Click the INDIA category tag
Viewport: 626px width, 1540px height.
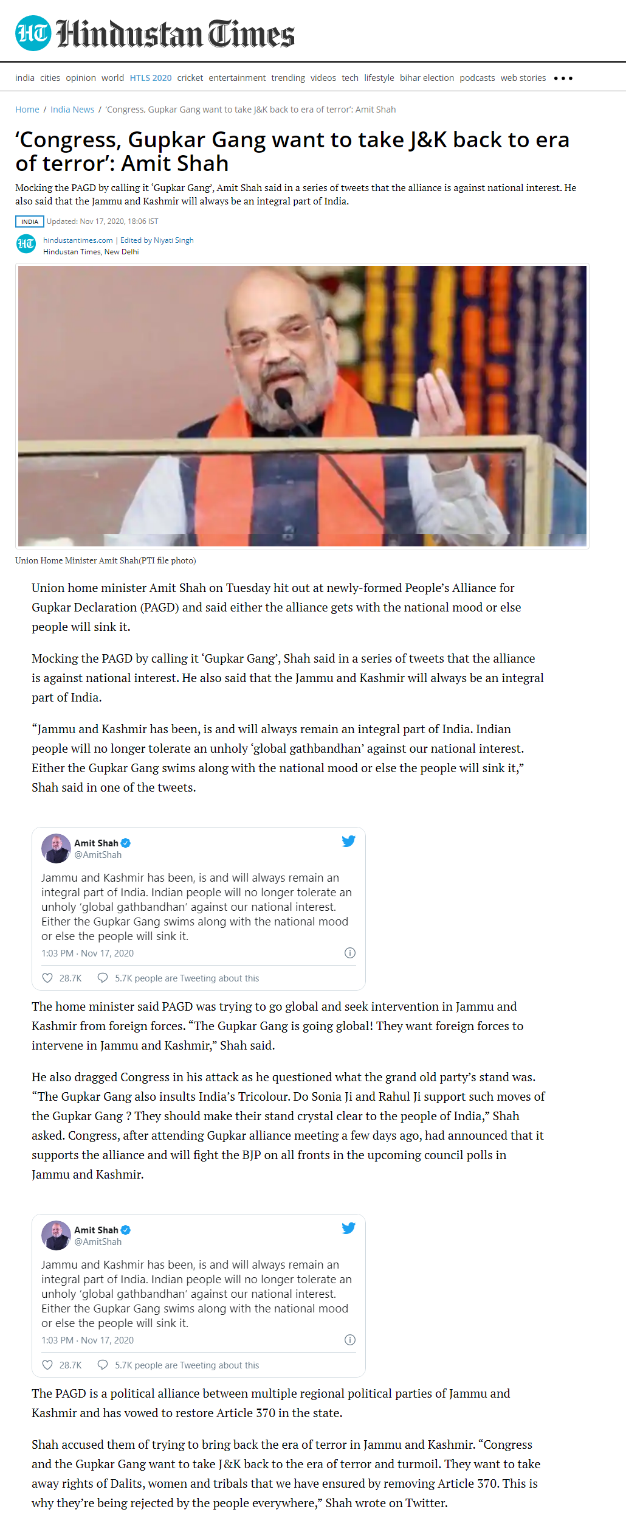[x=30, y=221]
